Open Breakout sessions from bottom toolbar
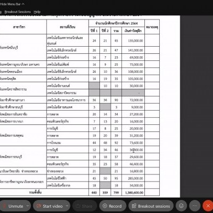The width and height of the screenshot is (213, 213). [151, 206]
